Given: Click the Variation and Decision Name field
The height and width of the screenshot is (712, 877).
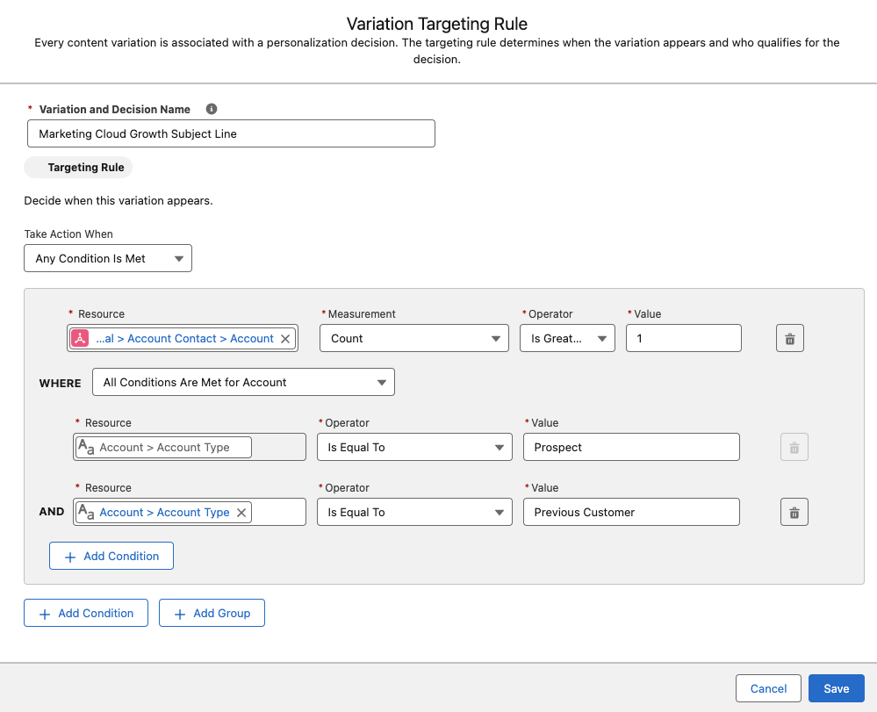Looking at the screenshot, I should [x=231, y=133].
